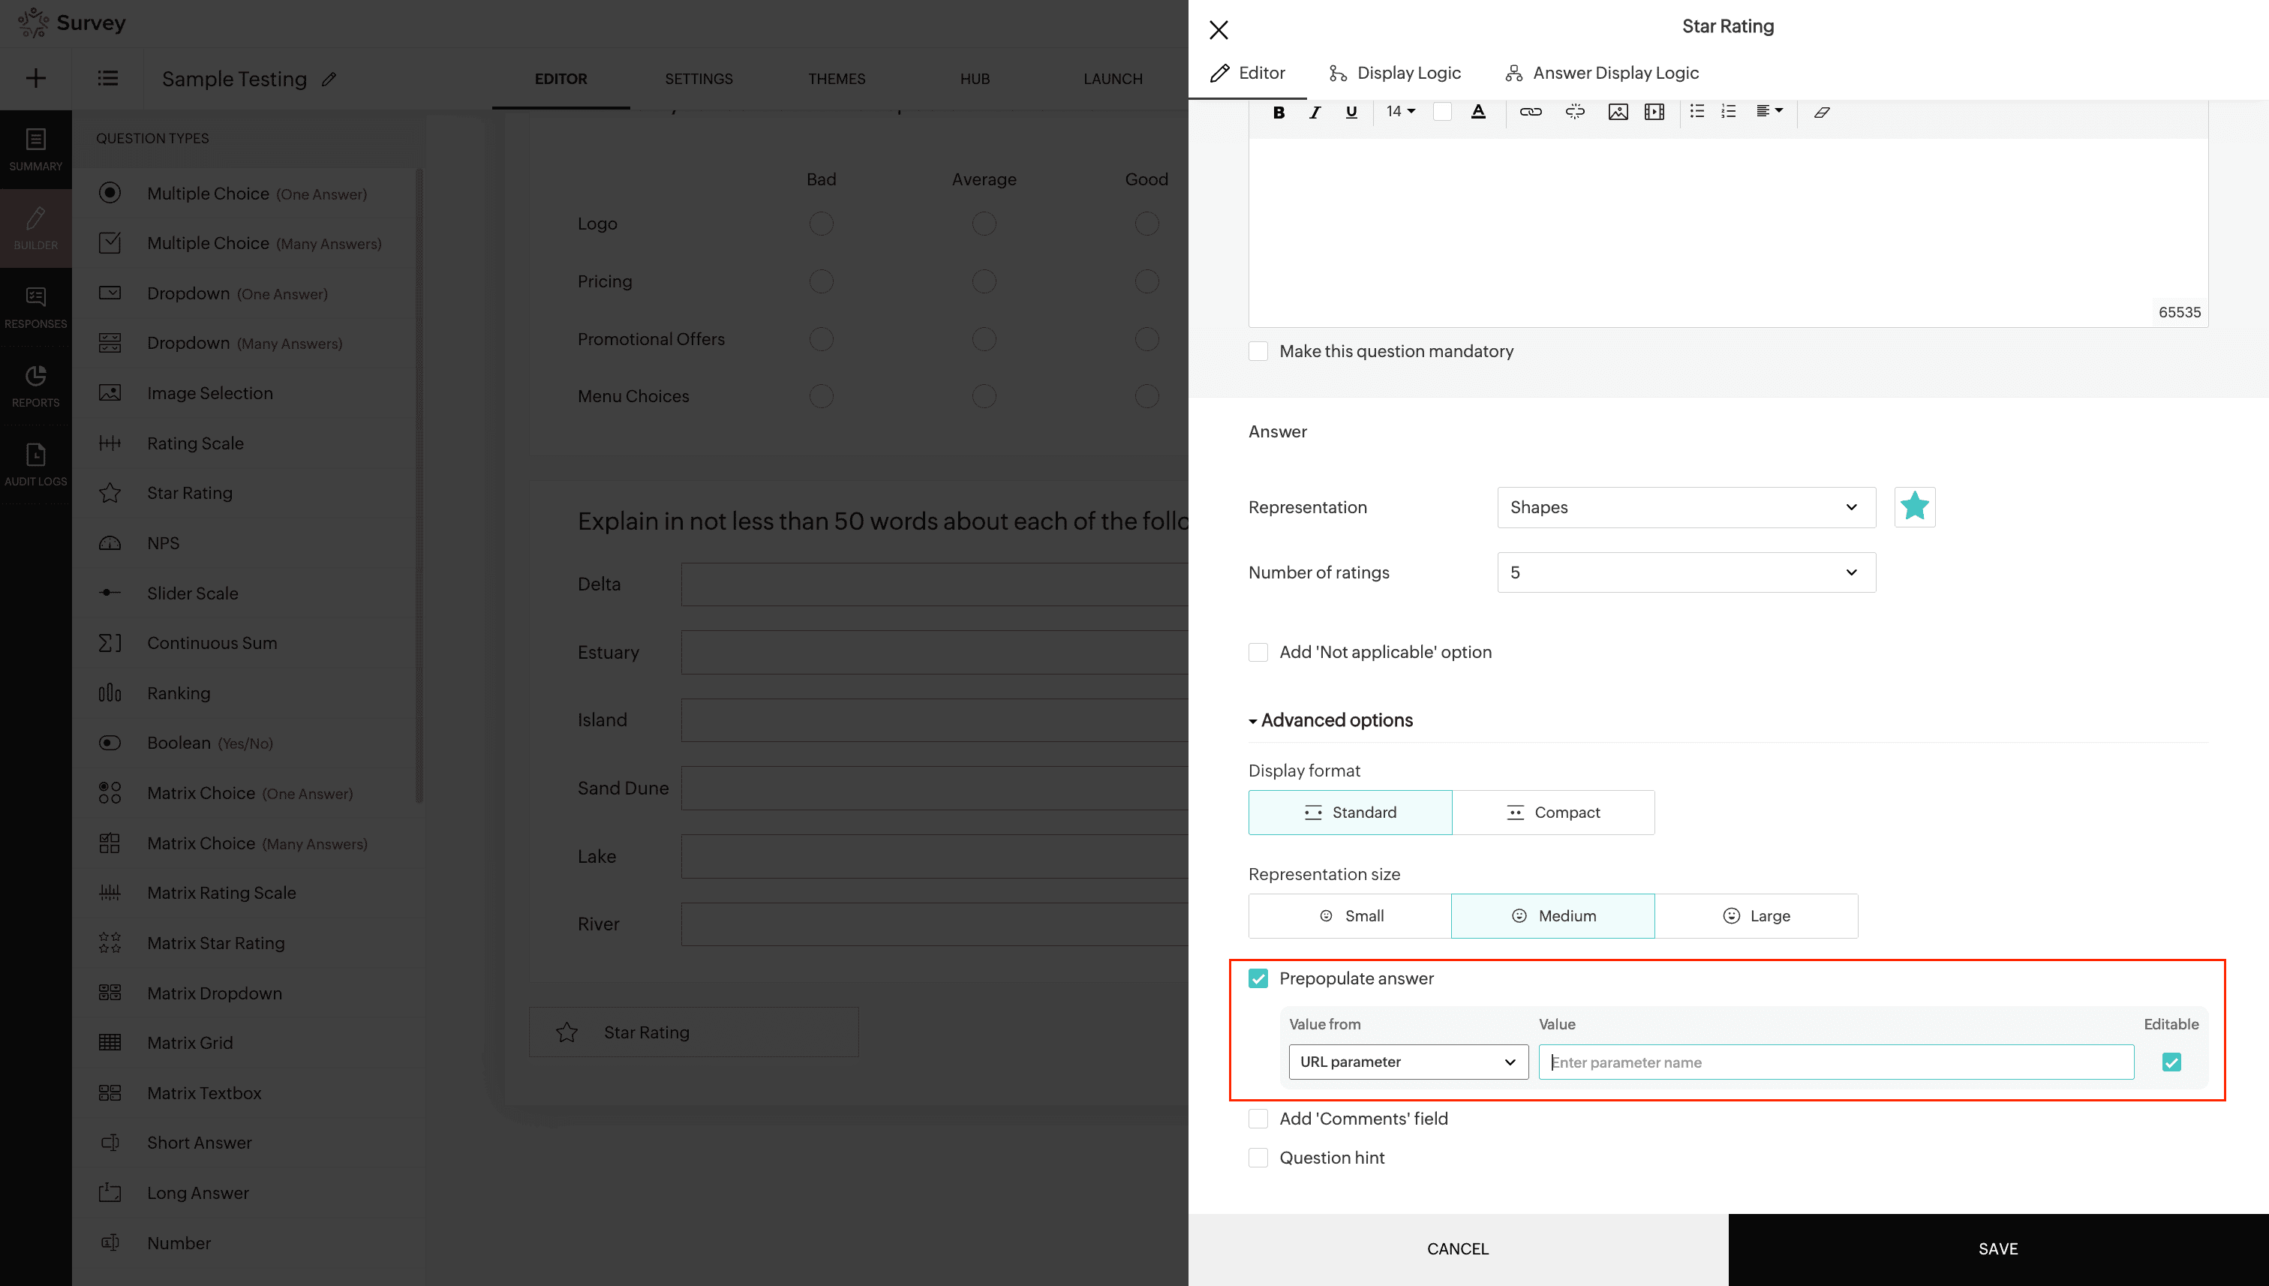The width and height of the screenshot is (2269, 1286).
Task: Open the URL parameter Value from dropdown
Action: coord(1407,1062)
